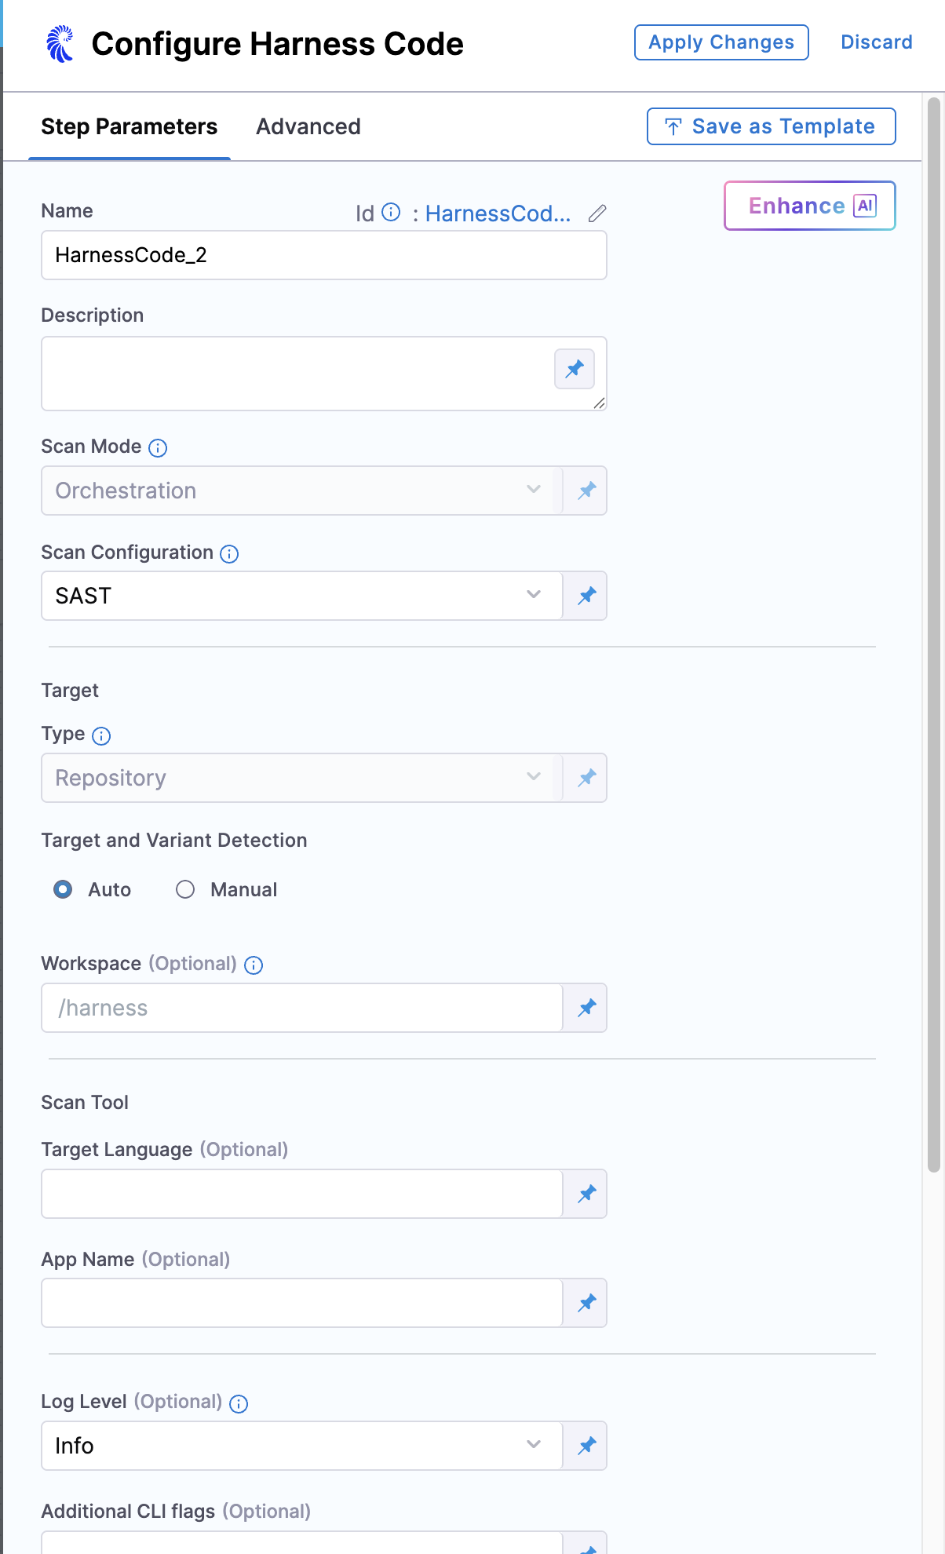Click the Name input field
The height and width of the screenshot is (1554, 945).
(323, 255)
